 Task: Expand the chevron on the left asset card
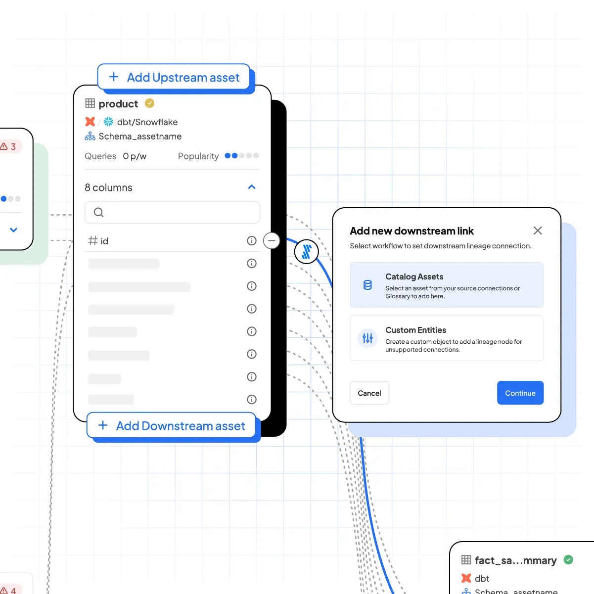pyautogui.click(x=13, y=229)
